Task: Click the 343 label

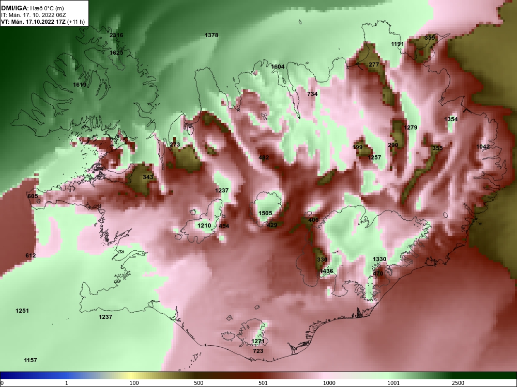Action: [148, 178]
